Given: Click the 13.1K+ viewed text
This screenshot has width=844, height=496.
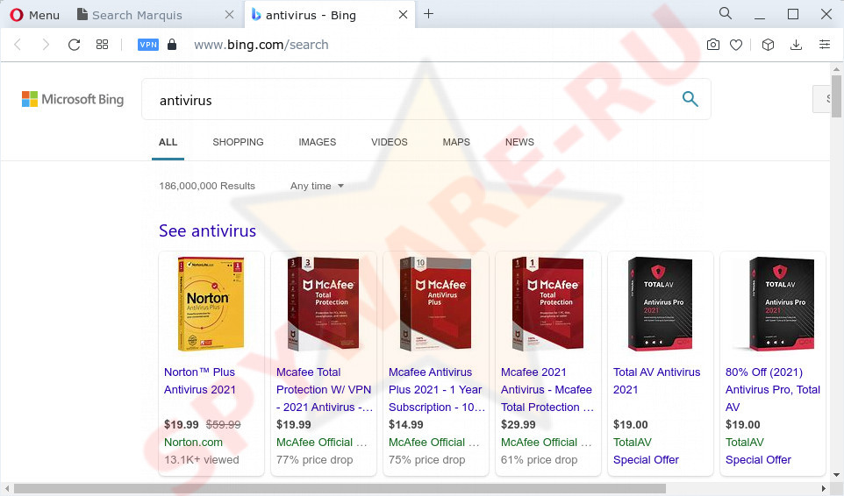Looking at the screenshot, I should click(201, 460).
